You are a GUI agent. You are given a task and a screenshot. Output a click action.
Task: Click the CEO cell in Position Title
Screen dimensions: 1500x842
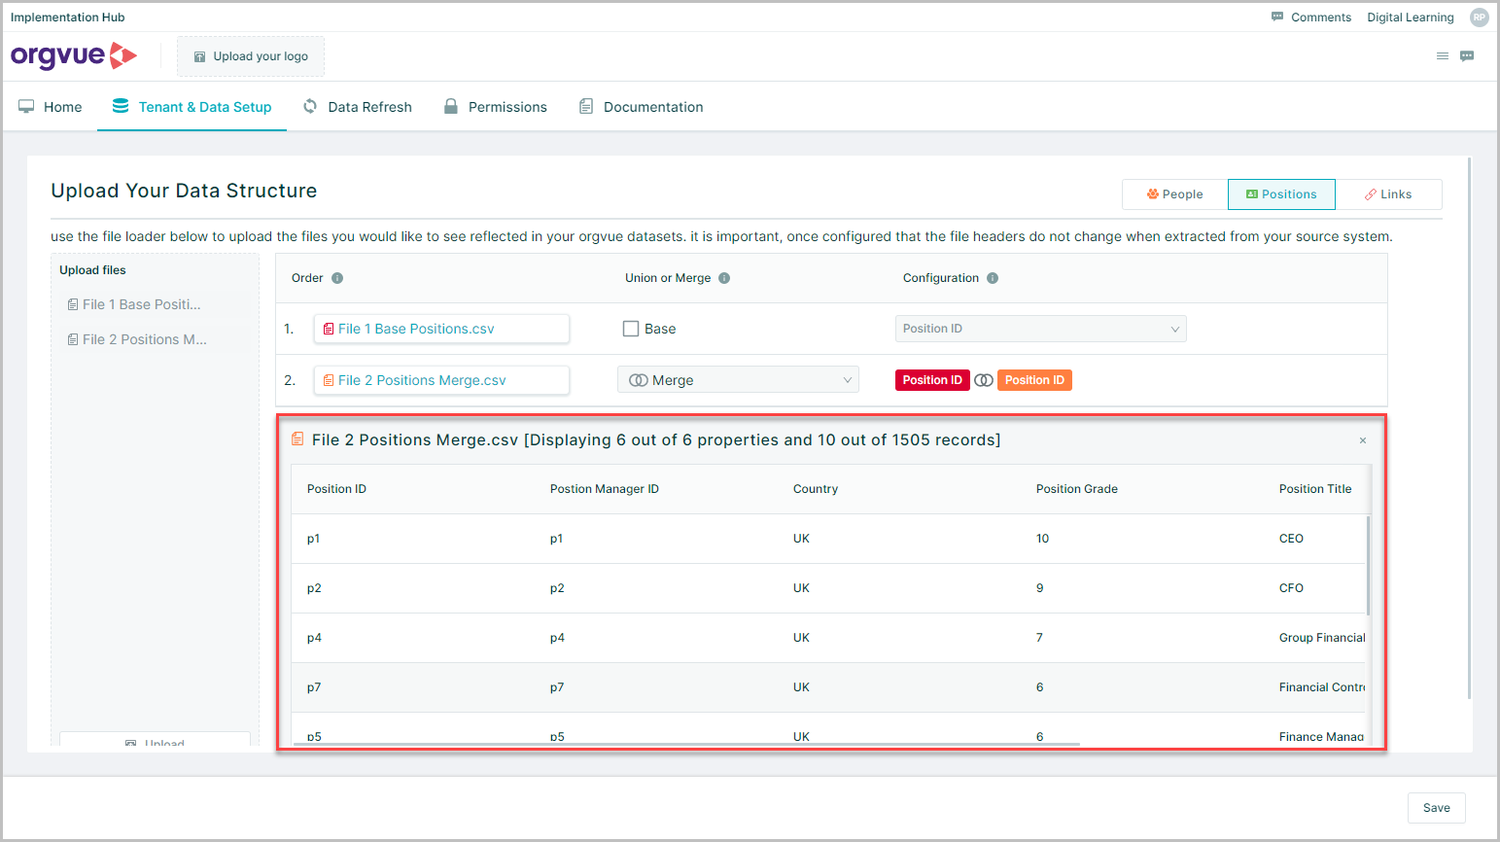[1291, 539]
